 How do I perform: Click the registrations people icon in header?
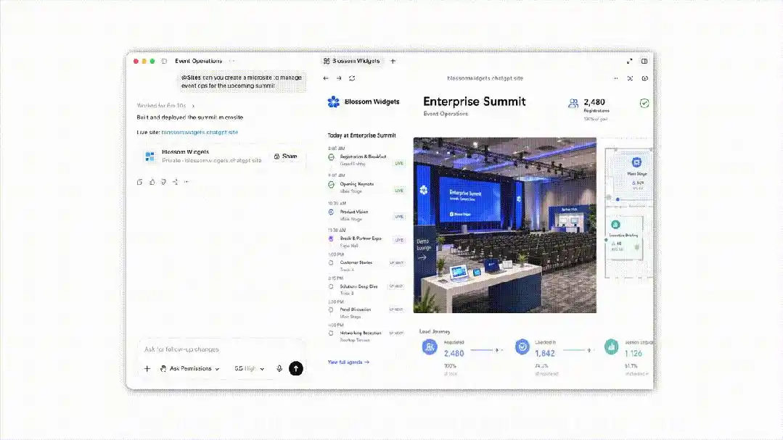(573, 103)
